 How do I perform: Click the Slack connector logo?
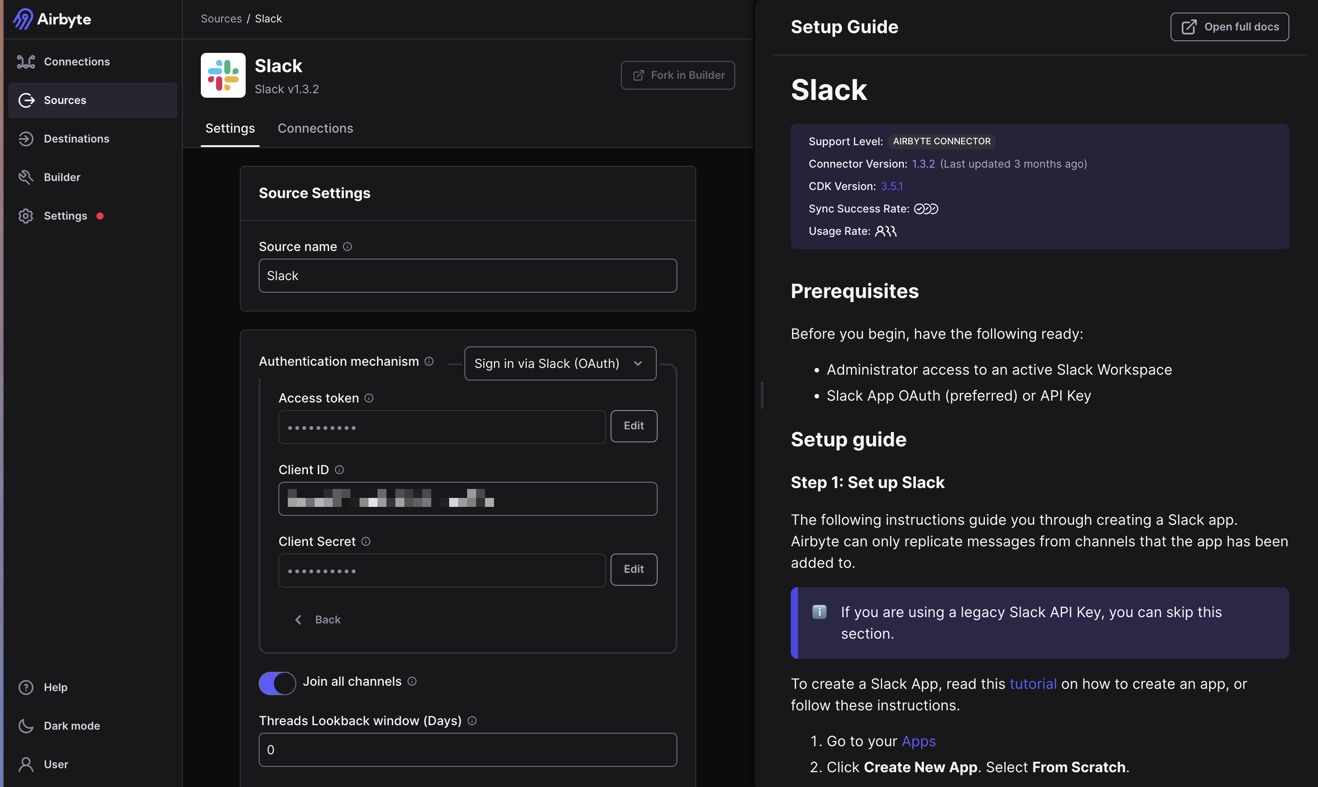point(223,75)
